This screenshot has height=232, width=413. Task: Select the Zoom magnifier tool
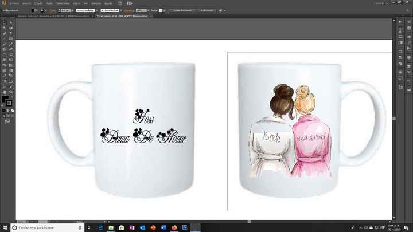(11, 92)
